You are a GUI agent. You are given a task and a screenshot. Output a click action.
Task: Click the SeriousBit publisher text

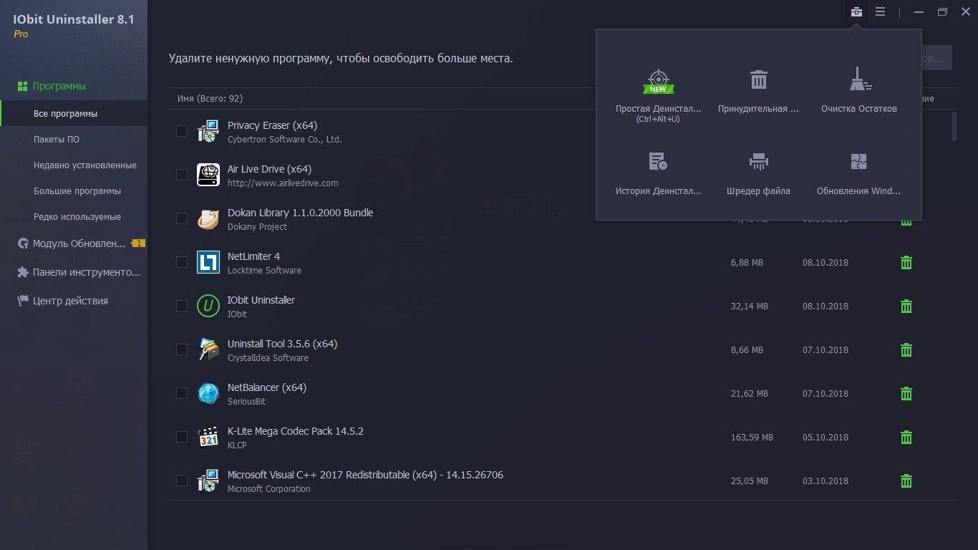[x=246, y=402]
